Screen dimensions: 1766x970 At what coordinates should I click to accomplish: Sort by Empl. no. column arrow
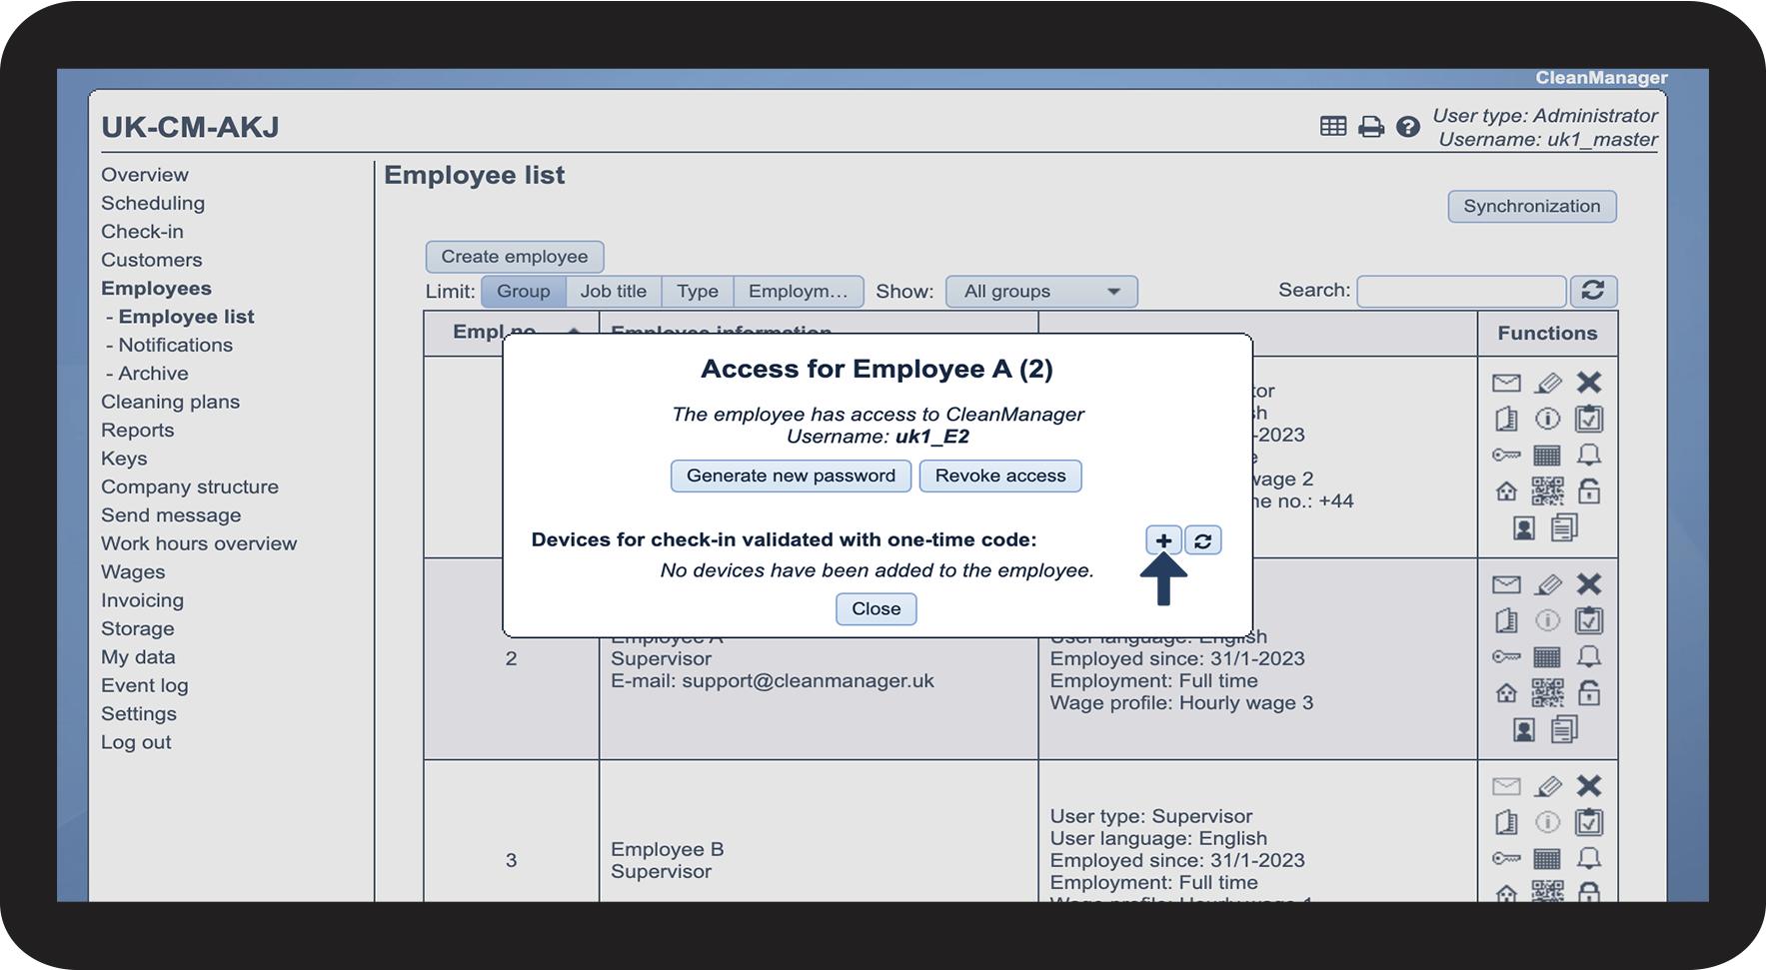[574, 330]
